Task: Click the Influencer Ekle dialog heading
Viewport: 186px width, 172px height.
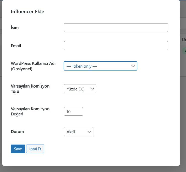Action: click(x=27, y=12)
